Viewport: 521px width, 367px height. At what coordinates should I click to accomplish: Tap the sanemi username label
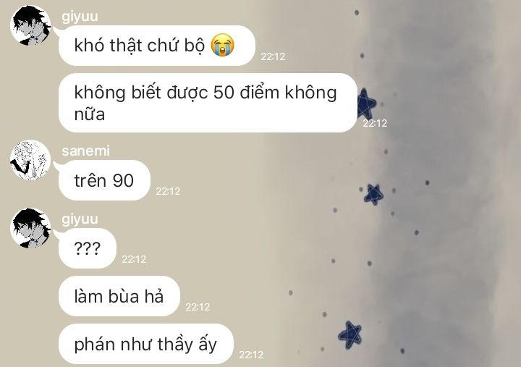point(85,151)
